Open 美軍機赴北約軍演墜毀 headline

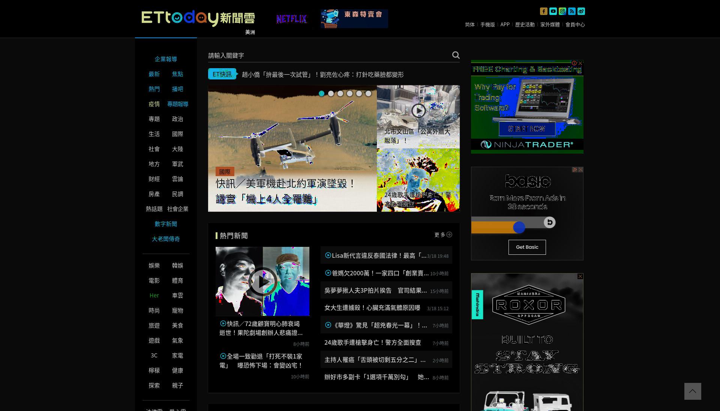(x=286, y=191)
